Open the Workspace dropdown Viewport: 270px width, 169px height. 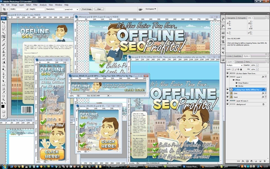point(150,9)
